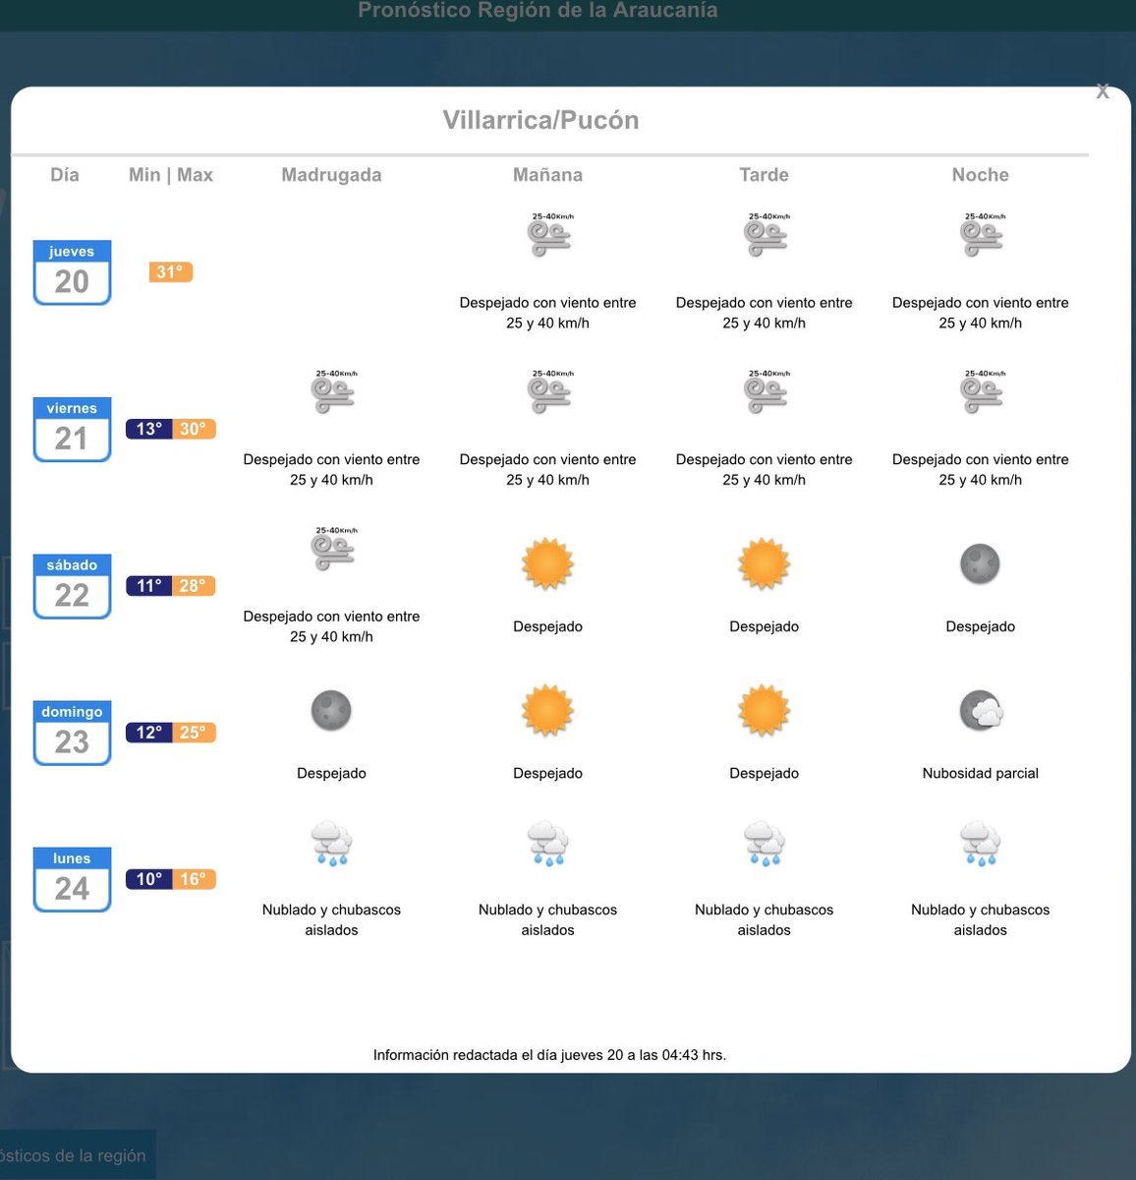Click Thursday morning wind icon
This screenshot has height=1180, width=1136.
click(549, 235)
